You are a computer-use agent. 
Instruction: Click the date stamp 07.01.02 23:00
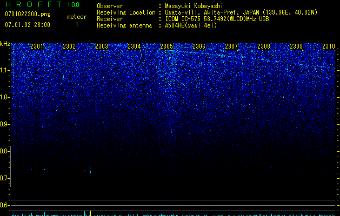[28, 25]
